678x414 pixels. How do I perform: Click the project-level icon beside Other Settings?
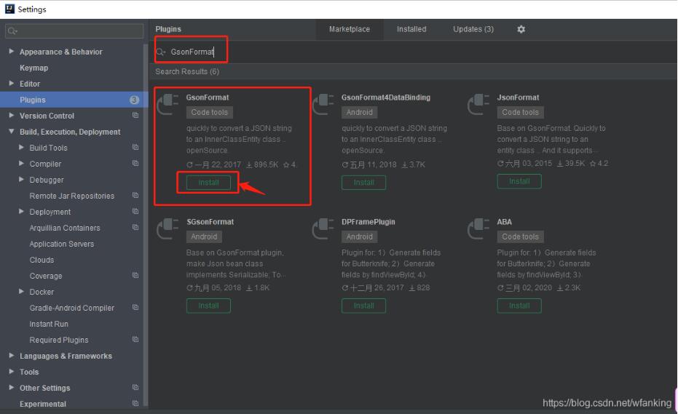point(135,387)
